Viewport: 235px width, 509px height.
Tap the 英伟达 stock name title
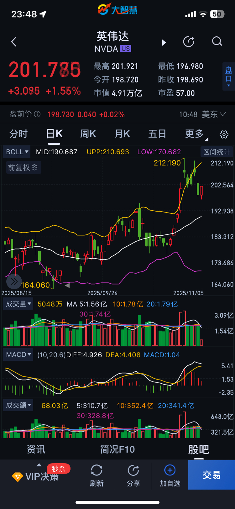112,36
